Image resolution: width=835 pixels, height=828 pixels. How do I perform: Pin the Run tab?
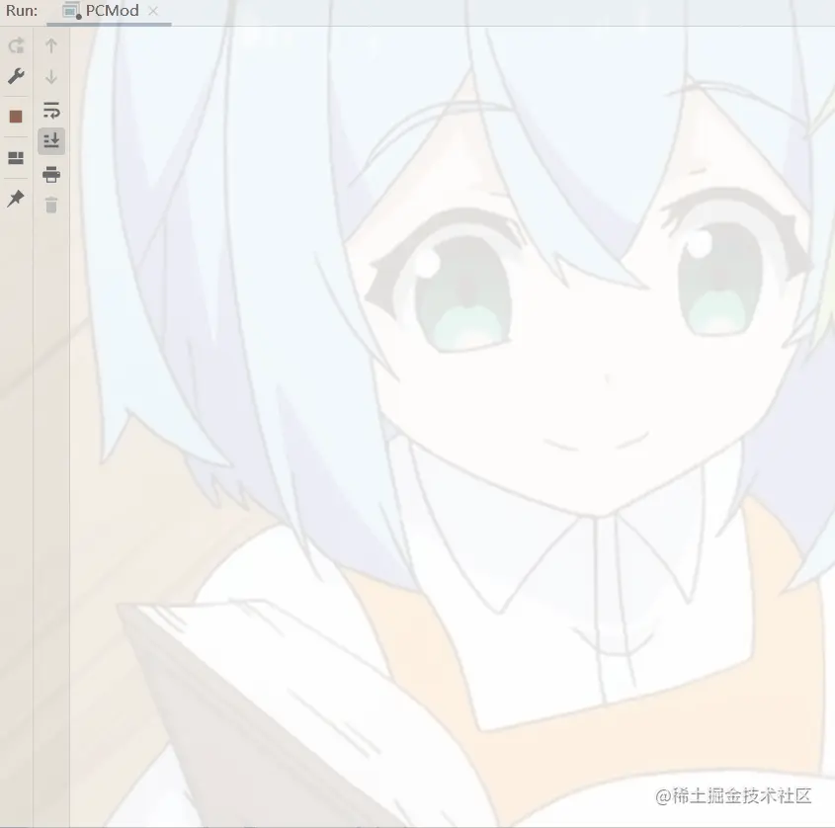(x=16, y=199)
